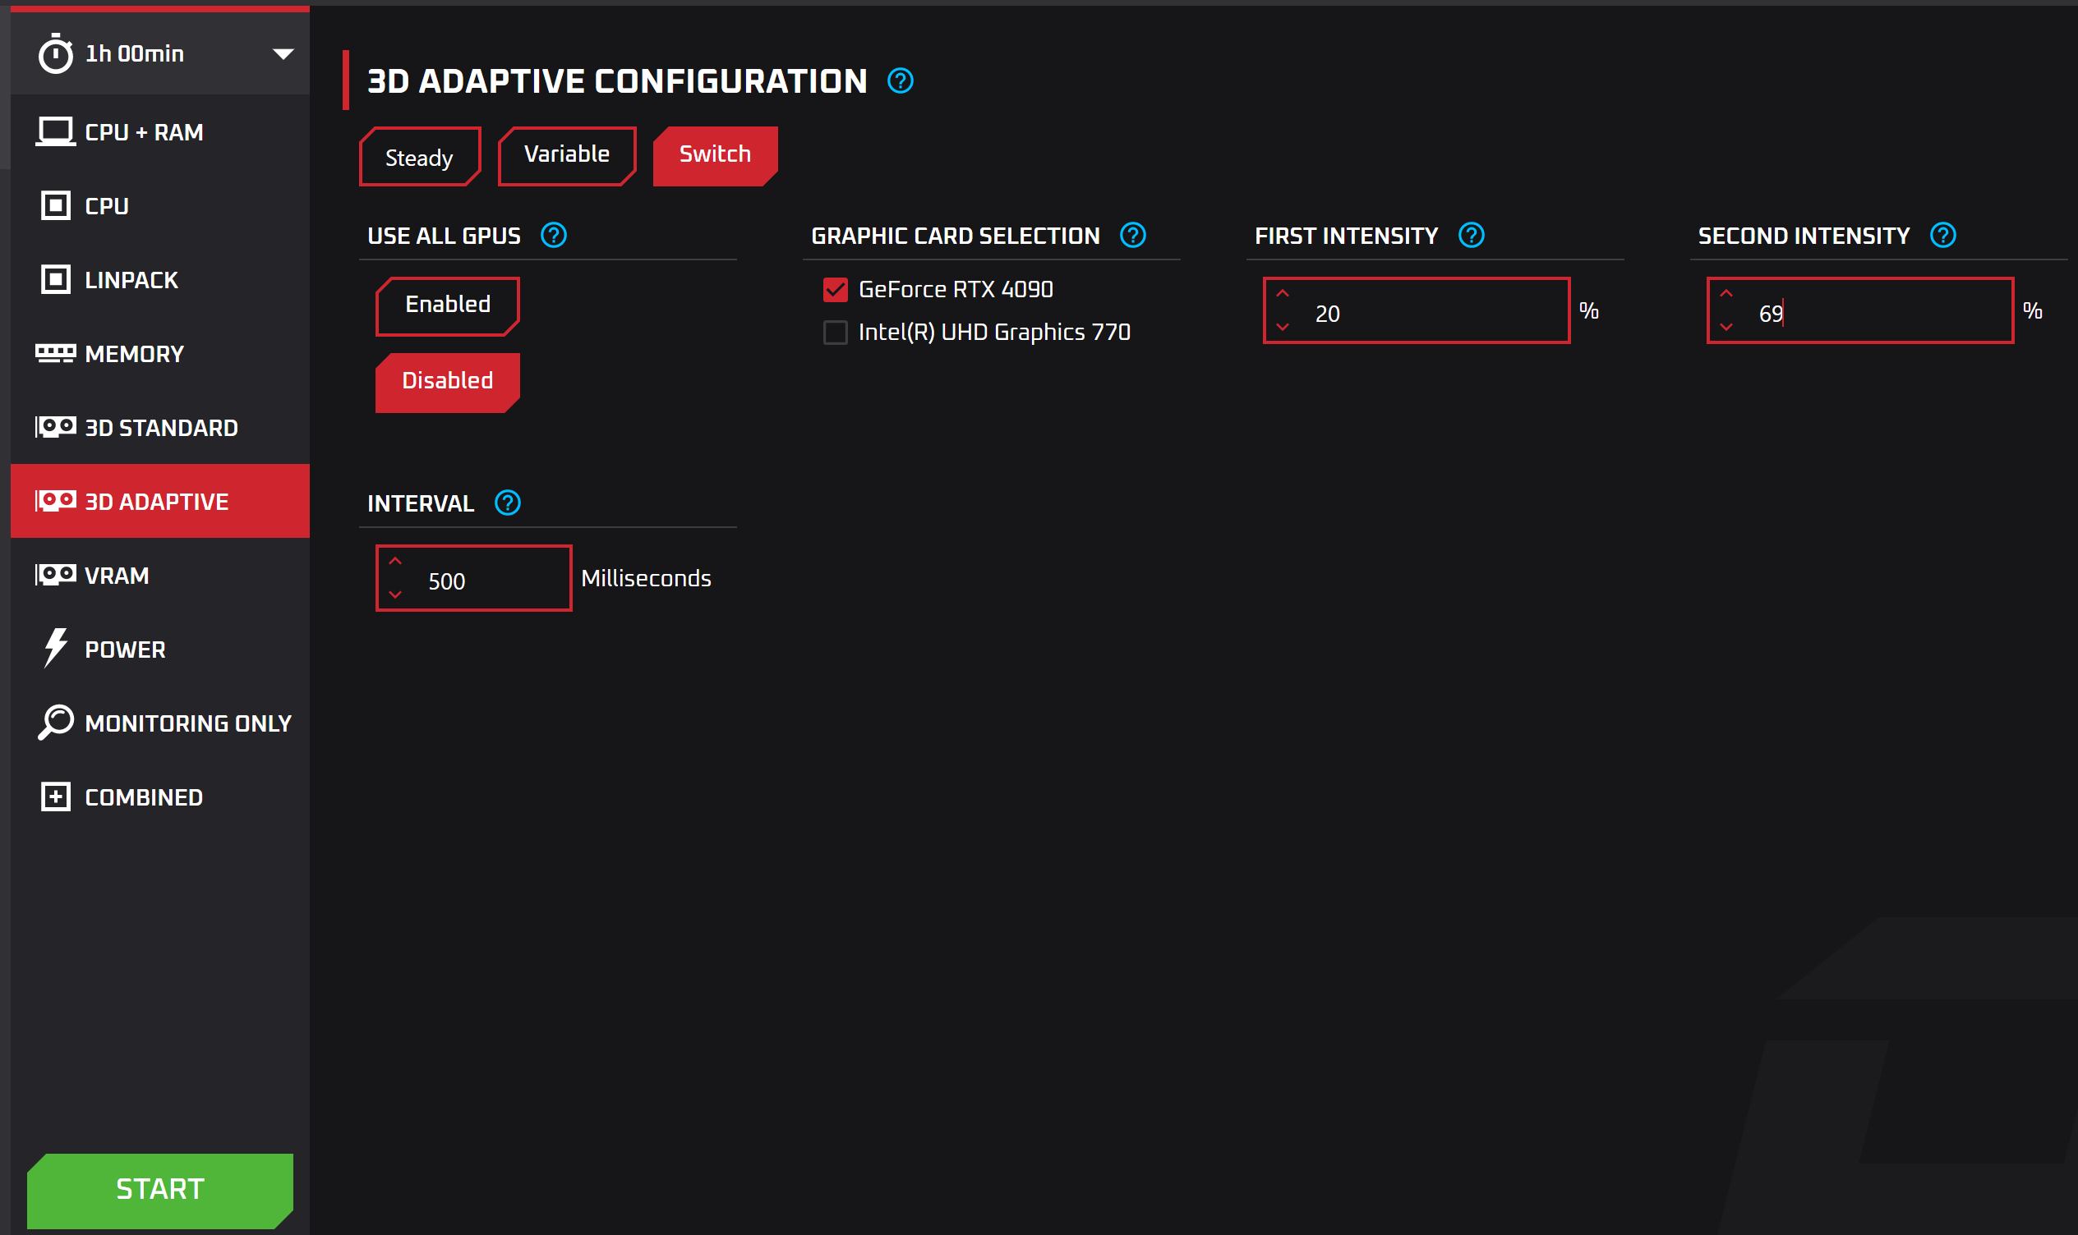Show help for Second Intensity
This screenshot has height=1235, width=2078.
(x=1942, y=236)
